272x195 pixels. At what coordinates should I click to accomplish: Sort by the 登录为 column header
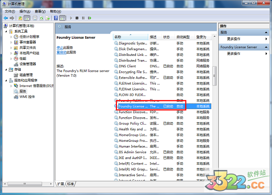[203, 37]
